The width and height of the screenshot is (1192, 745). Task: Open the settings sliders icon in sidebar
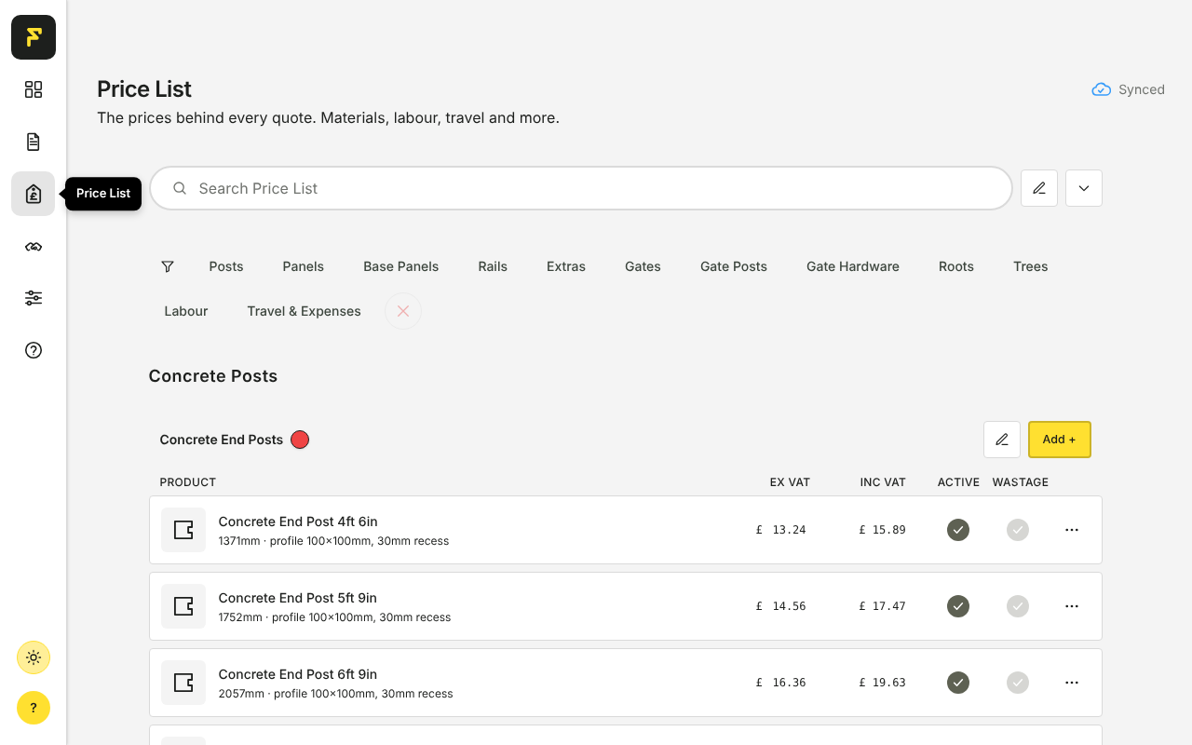[x=34, y=298]
